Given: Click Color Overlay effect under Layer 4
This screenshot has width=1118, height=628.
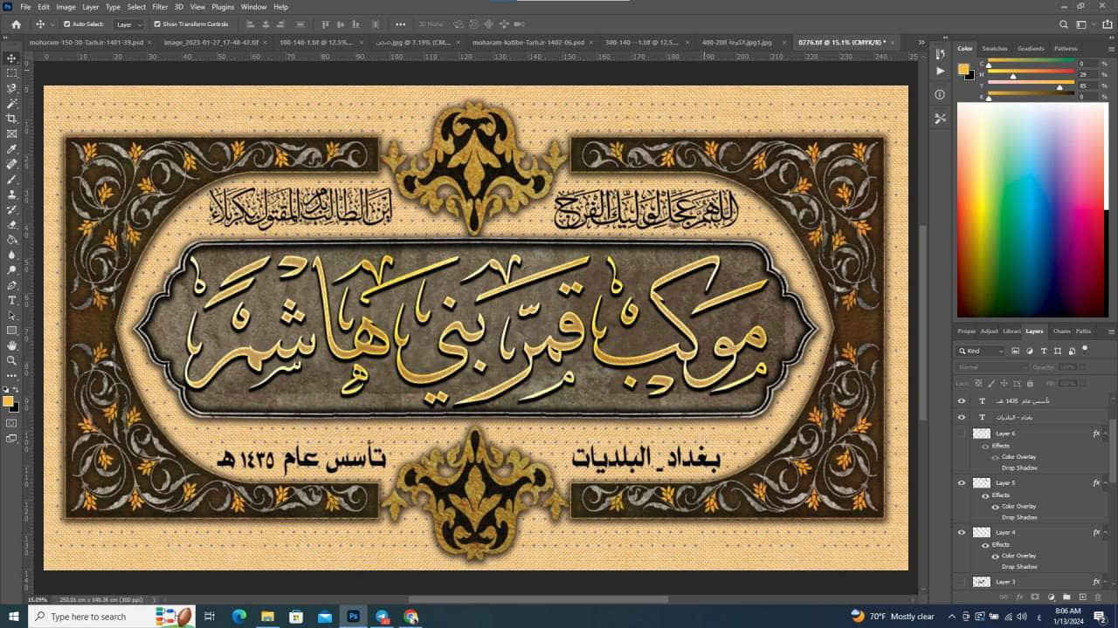Looking at the screenshot, I should click(x=1018, y=556).
